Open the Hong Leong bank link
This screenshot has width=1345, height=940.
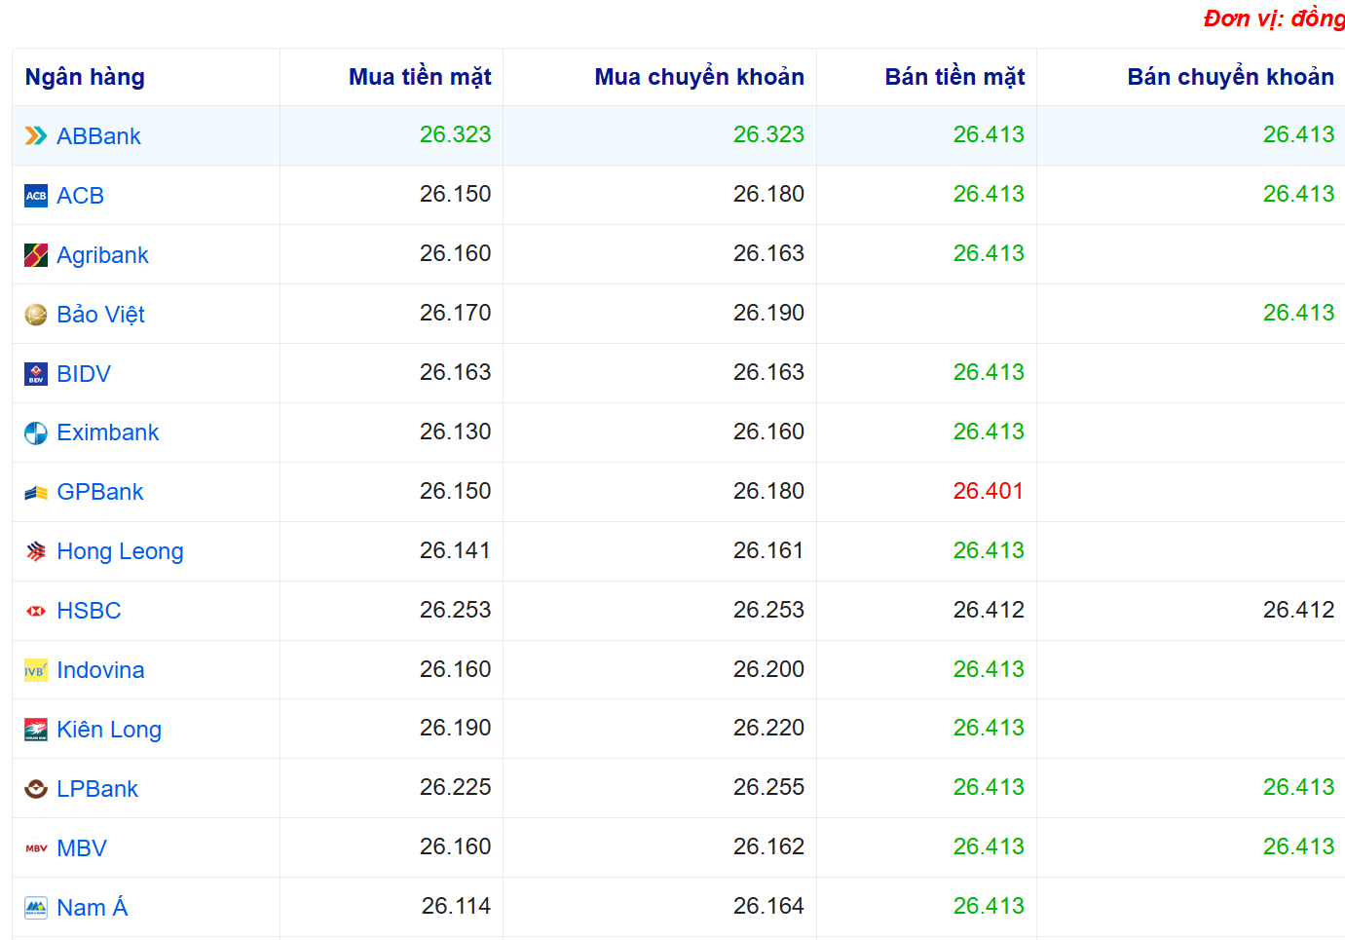(x=120, y=551)
